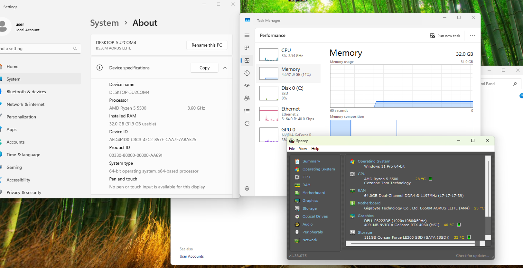Open Task Manager more options ellipsis
Image resolution: width=523 pixels, height=268 pixels.
click(472, 36)
